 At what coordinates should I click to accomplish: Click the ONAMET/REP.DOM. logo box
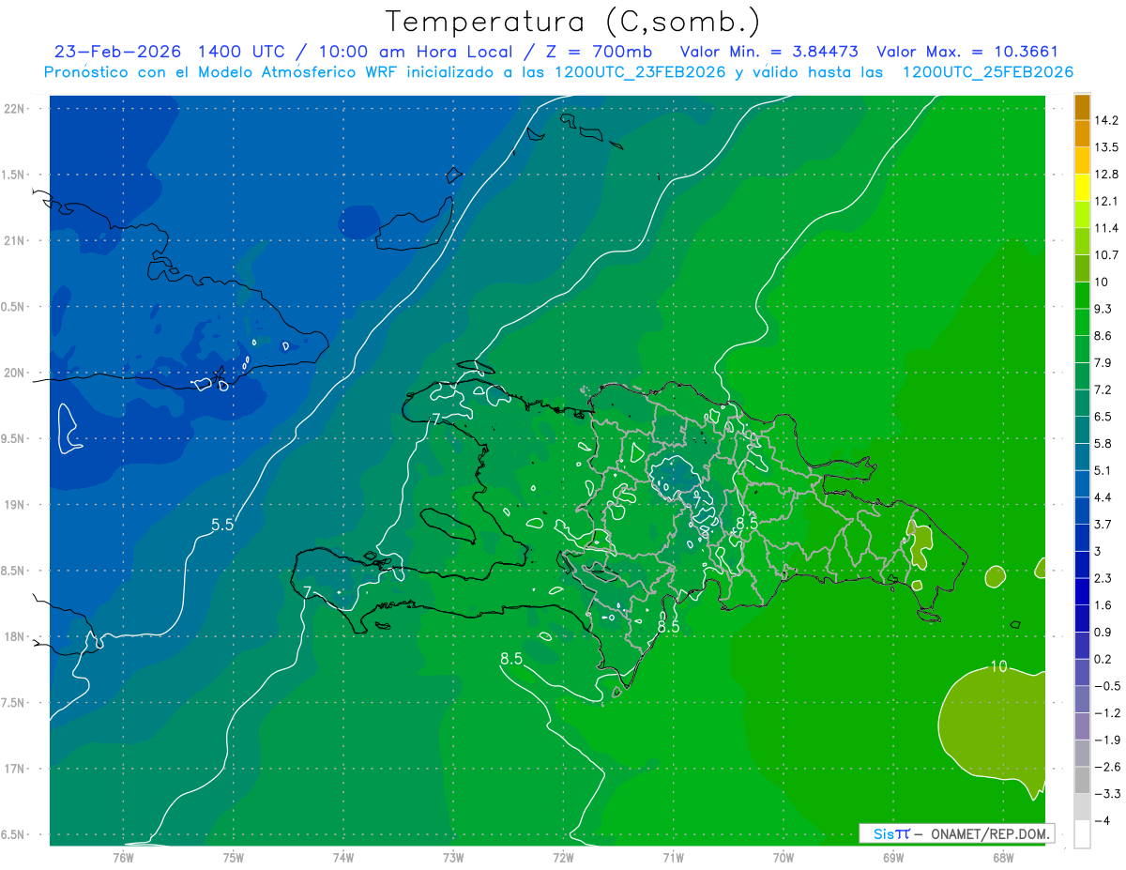pos(956,833)
